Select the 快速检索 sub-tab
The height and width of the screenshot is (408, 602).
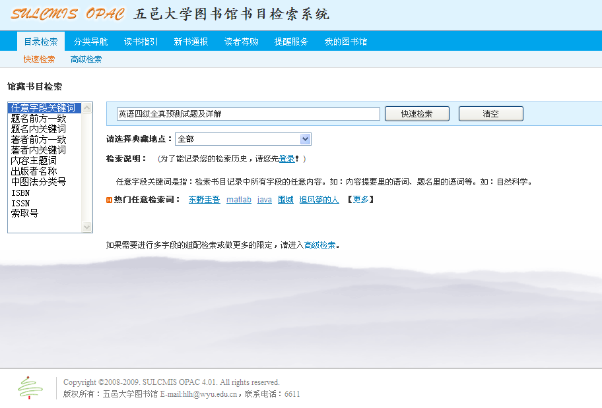pos(39,59)
